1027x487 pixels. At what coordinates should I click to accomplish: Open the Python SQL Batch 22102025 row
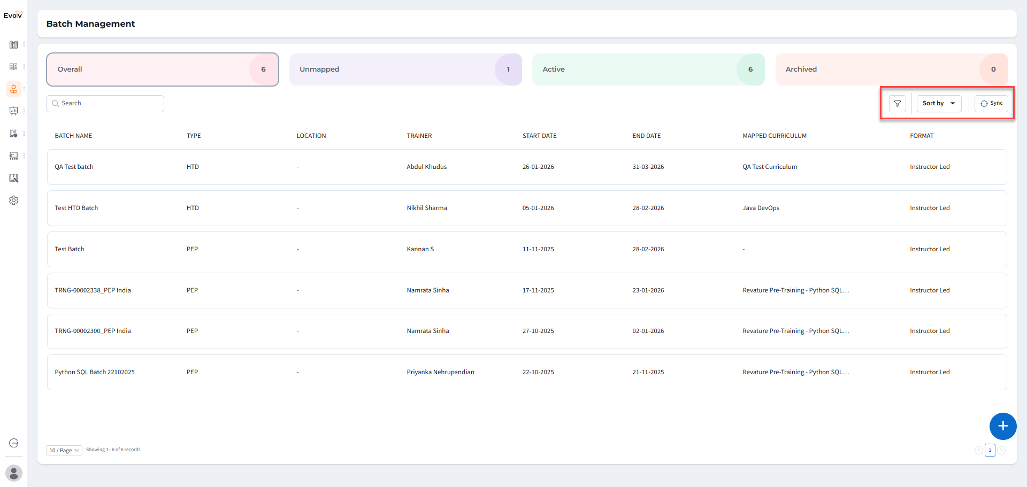pyautogui.click(x=527, y=373)
